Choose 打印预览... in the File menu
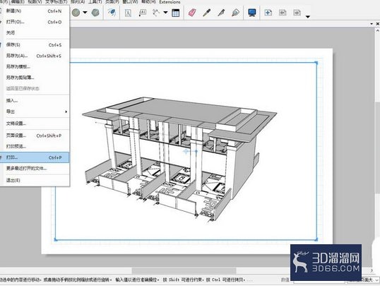380x288 pixels. click(35, 146)
